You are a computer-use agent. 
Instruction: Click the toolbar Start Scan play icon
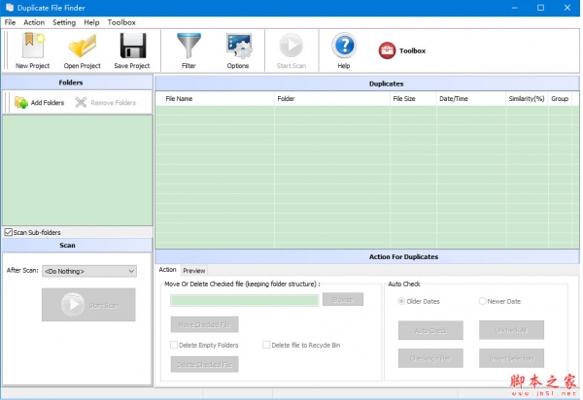pyautogui.click(x=291, y=46)
